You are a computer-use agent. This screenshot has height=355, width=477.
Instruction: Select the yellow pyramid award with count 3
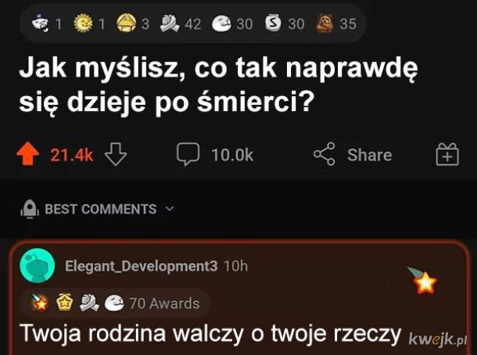point(127,23)
